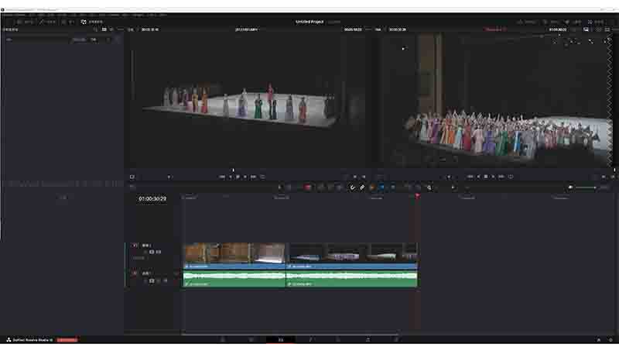Select the second green audio clip

352,278
